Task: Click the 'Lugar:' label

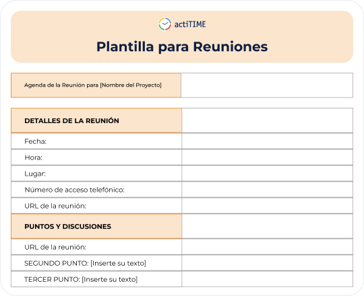Action: point(35,174)
